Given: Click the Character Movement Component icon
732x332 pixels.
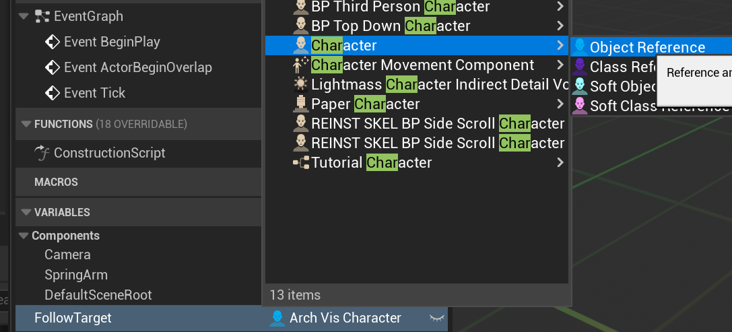Looking at the screenshot, I should (x=300, y=65).
